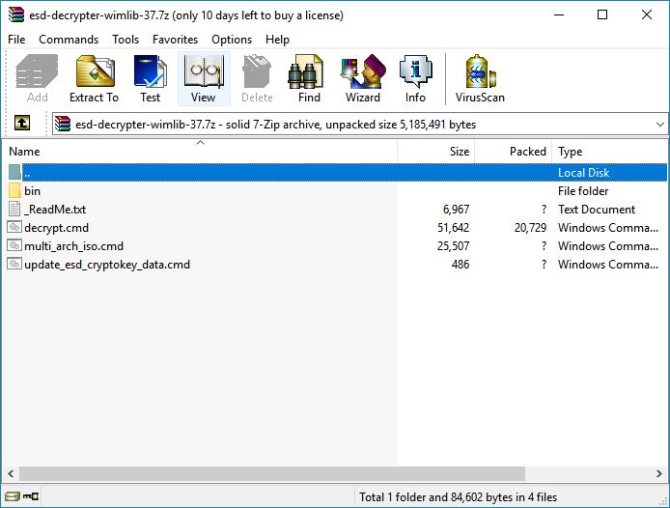This screenshot has height=508, width=670.
Task: Select the decrypt.cmd file name
Action: pyautogui.click(x=56, y=228)
